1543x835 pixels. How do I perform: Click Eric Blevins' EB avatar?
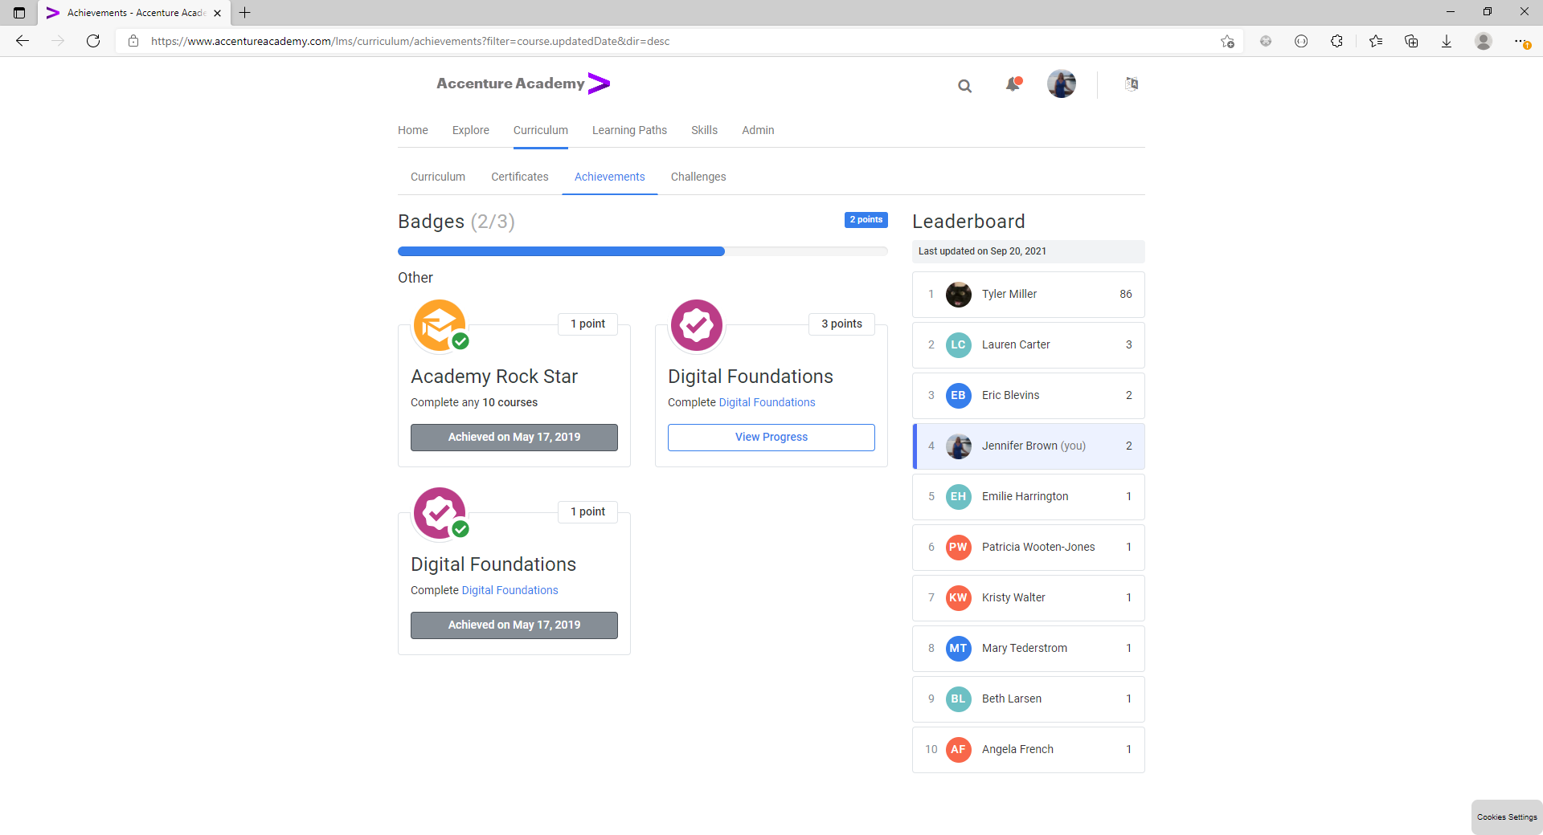(x=958, y=396)
